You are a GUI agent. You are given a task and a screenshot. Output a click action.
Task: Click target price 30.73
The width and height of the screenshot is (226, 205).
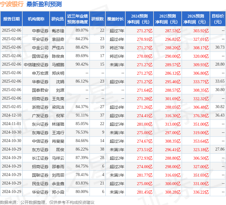pyautogui.click(x=220, y=47)
